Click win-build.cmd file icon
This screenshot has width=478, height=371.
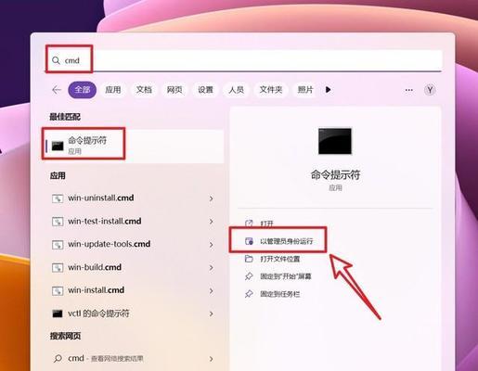[x=58, y=267]
